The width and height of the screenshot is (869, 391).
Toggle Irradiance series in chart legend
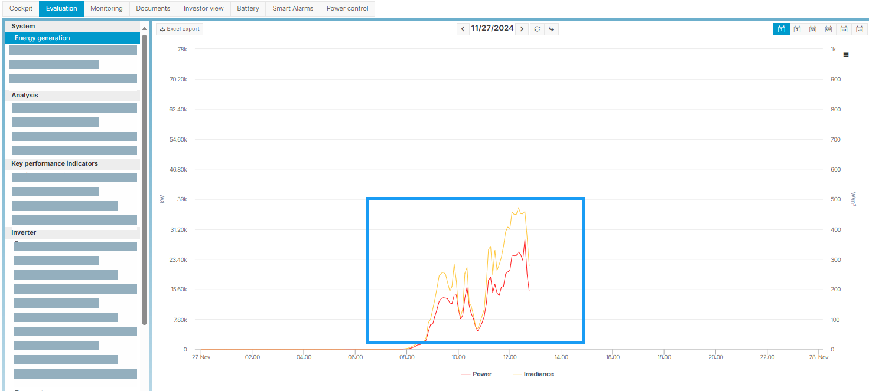point(532,374)
